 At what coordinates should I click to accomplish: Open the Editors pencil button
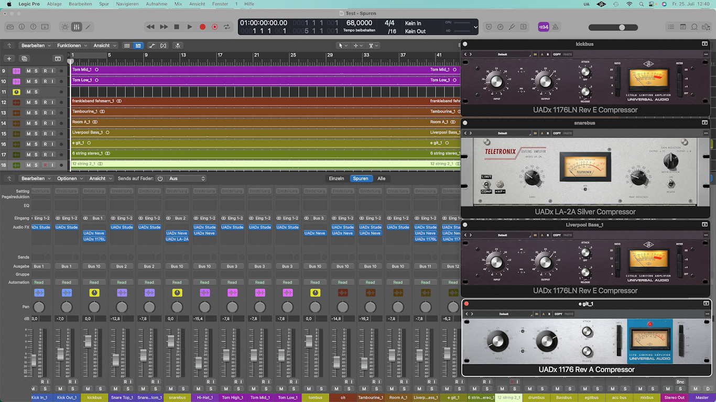click(88, 27)
